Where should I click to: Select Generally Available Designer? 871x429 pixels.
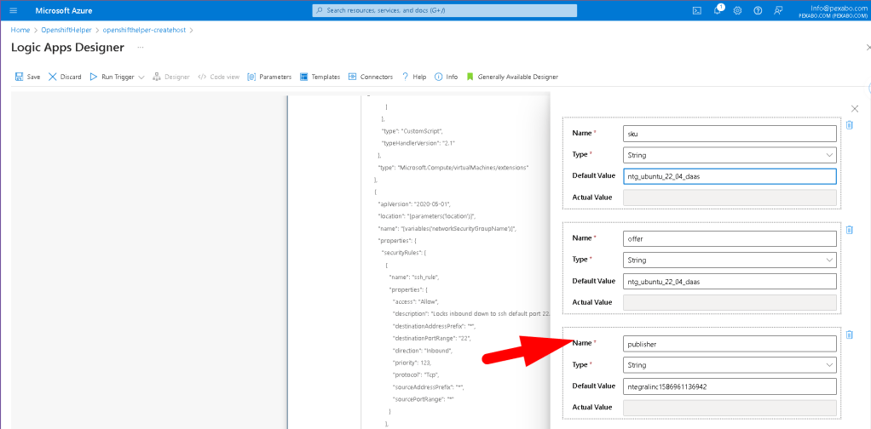coord(512,77)
